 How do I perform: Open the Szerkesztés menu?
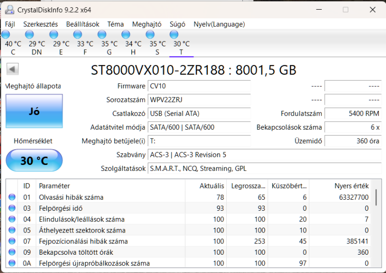[x=41, y=24]
